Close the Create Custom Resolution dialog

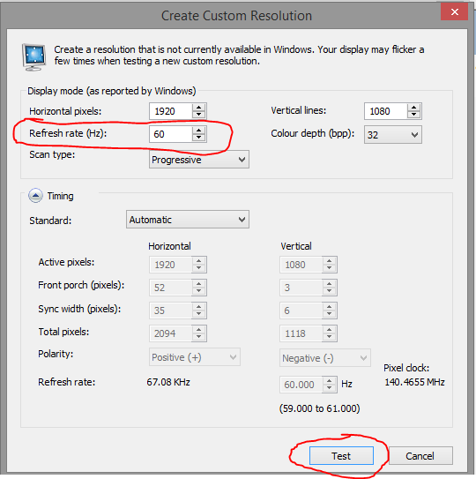click(x=454, y=12)
